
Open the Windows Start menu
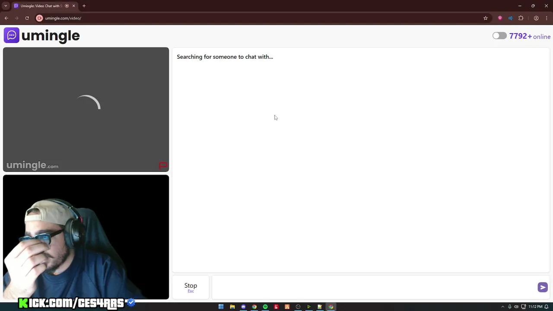pos(221,307)
